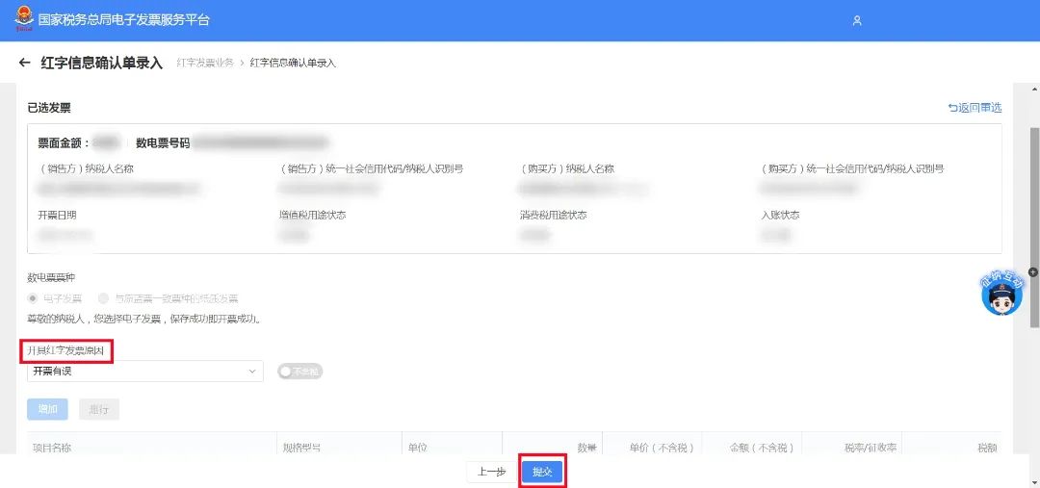The image size is (1040, 488).
Task: Select the 电子发票 radio option
Action: click(x=34, y=298)
